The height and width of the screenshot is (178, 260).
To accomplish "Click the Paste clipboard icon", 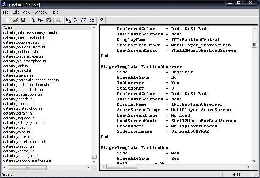I will point(49,20).
